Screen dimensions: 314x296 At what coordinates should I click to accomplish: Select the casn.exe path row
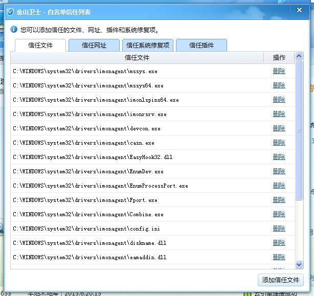pos(152,143)
